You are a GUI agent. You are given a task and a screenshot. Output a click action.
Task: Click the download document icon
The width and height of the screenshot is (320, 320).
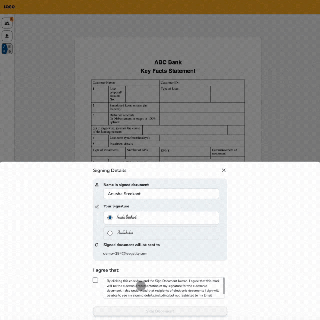pos(7,35)
